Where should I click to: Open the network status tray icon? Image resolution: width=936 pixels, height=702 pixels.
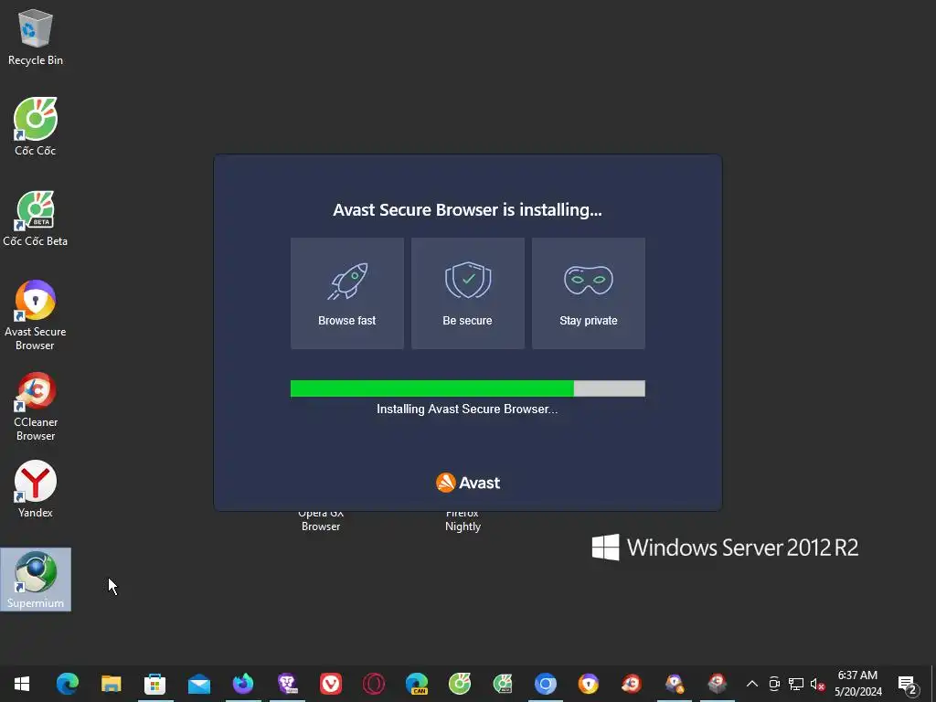coord(796,684)
